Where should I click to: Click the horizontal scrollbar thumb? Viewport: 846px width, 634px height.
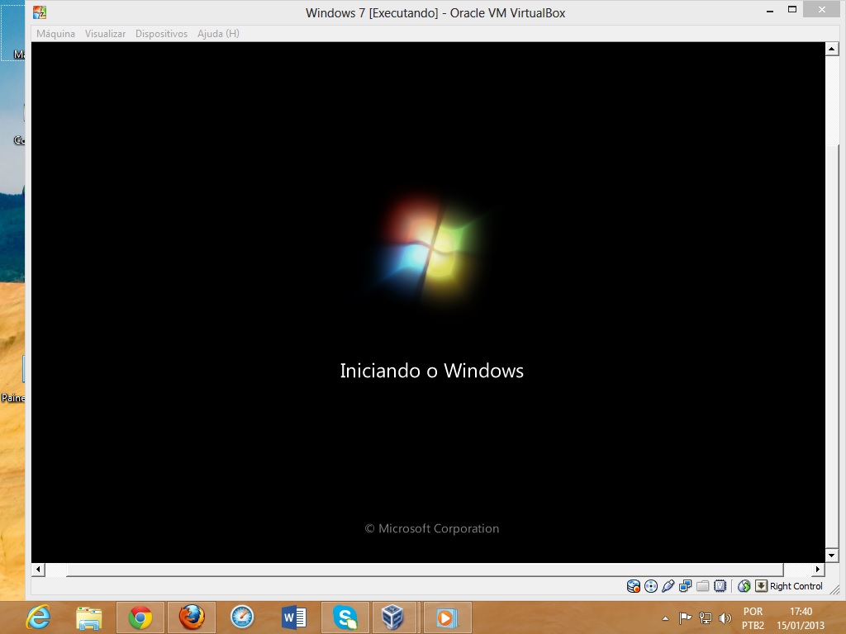click(425, 570)
